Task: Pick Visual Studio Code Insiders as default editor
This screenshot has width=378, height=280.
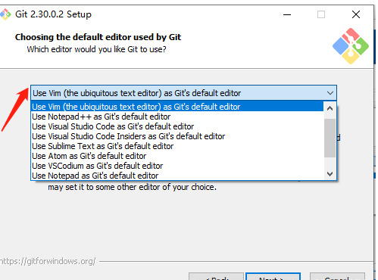Action: point(177,136)
